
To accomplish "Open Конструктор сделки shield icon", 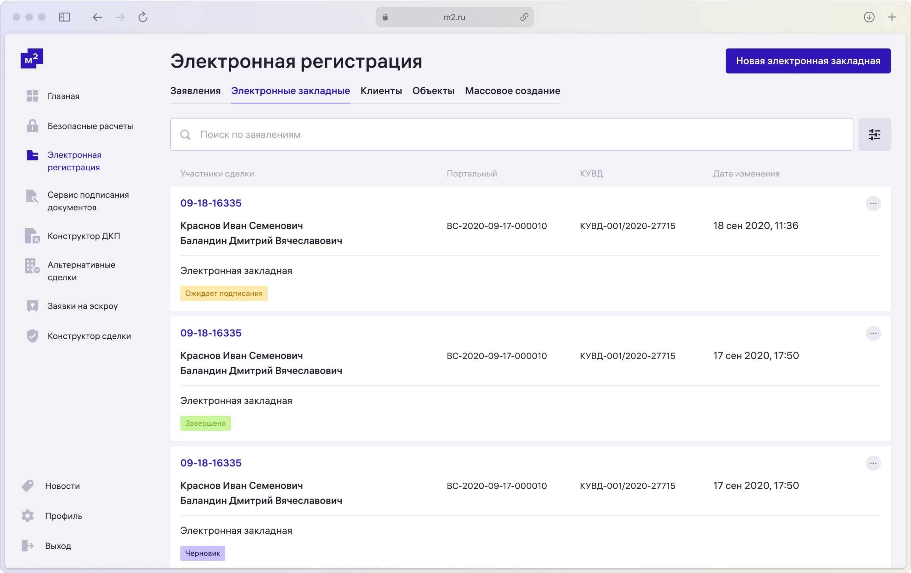I will 33,336.
